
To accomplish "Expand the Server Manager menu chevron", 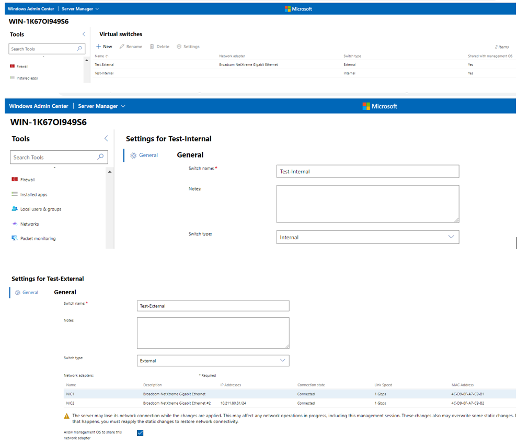I will pos(123,106).
